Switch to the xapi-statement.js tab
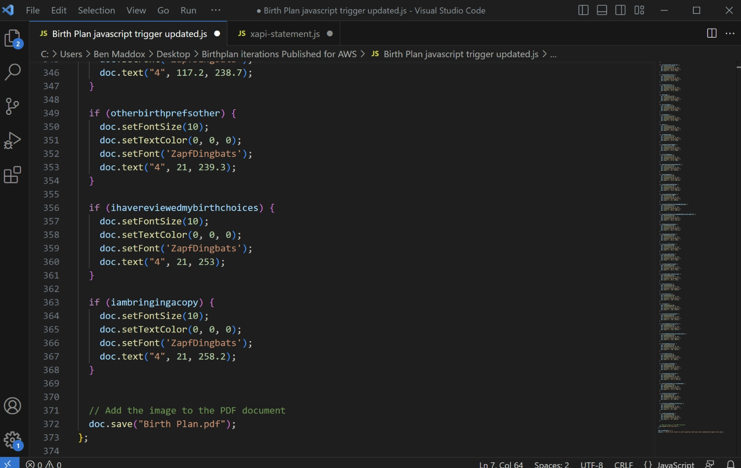The width and height of the screenshot is (741, 468). coord(285,34)
